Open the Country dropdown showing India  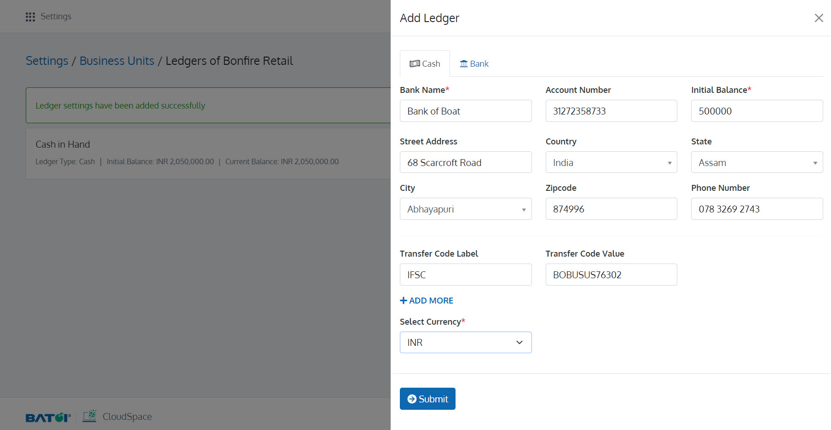coord(611,162)
